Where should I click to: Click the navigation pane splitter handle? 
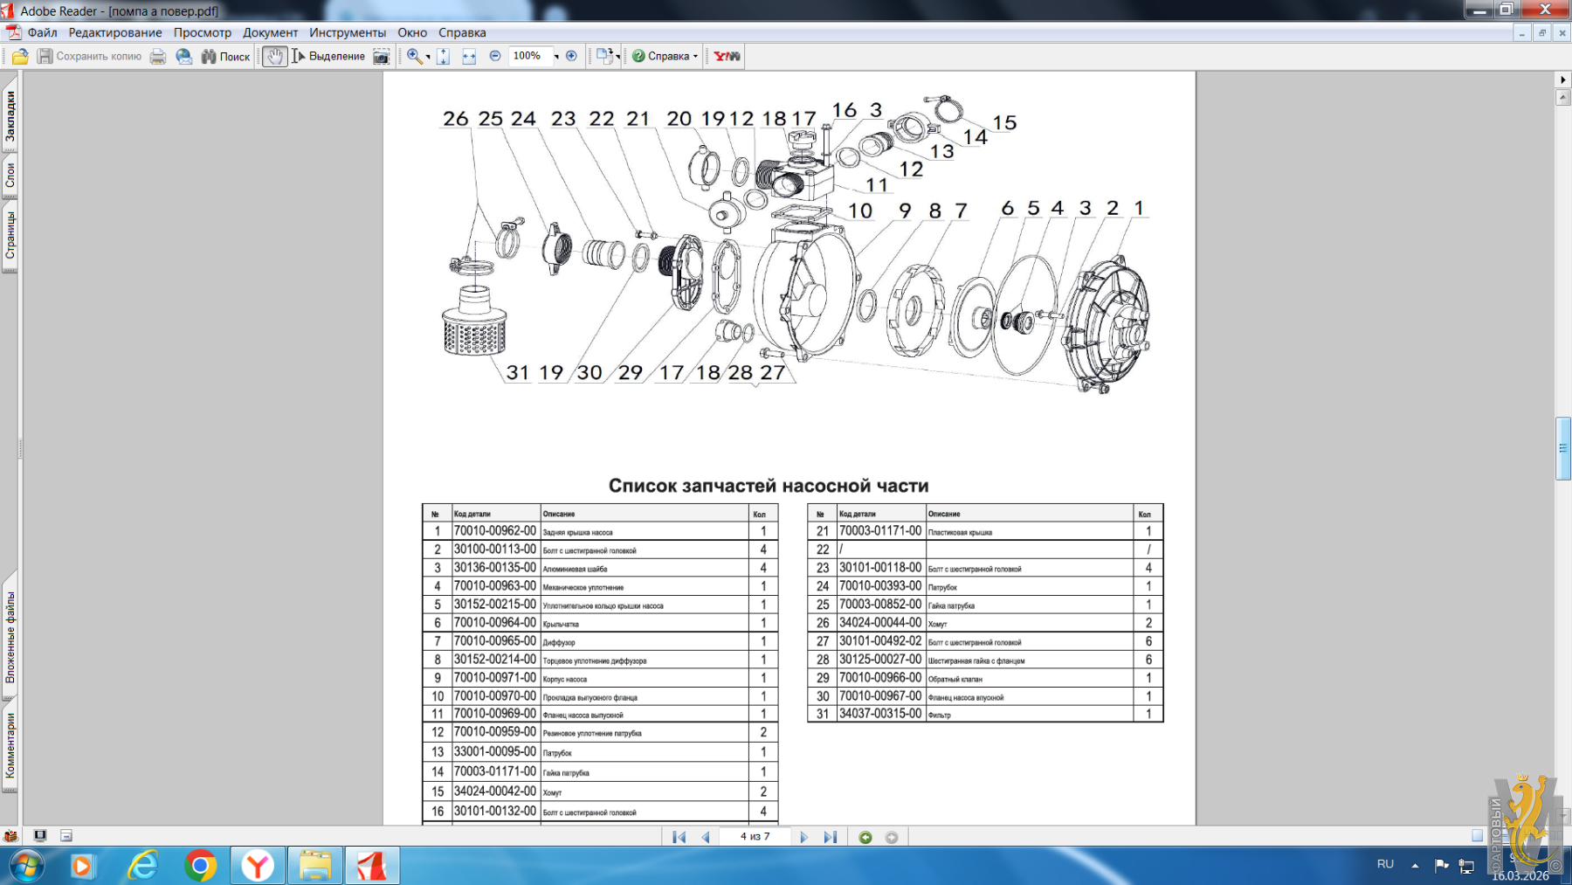point(20,449)
